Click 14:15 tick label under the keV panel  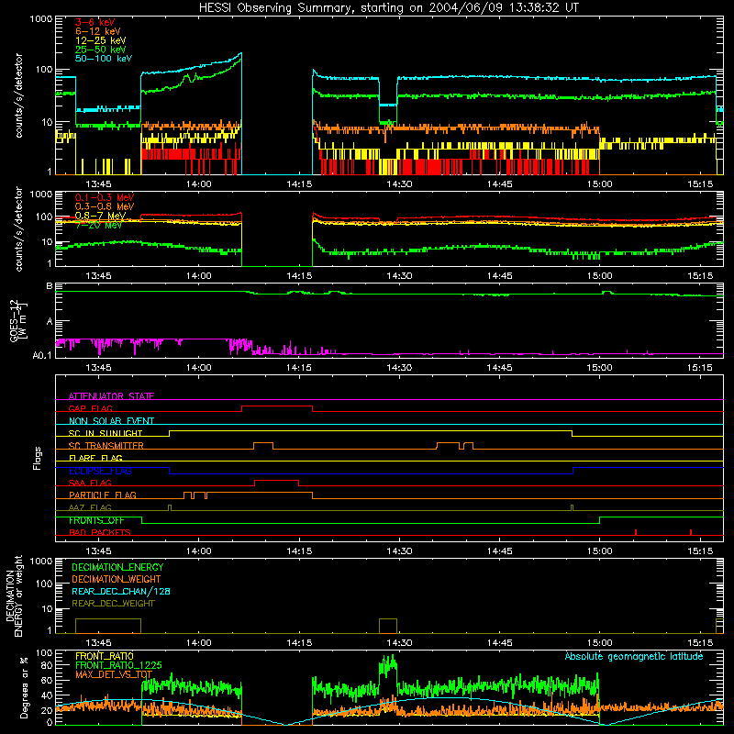pyautogui.click(x=299, y=184)
